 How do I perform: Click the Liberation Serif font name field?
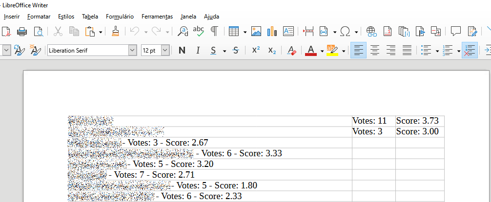pos(88,50)
